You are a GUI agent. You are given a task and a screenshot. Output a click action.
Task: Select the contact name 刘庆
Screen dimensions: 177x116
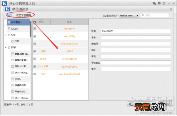tap(43, 74)
